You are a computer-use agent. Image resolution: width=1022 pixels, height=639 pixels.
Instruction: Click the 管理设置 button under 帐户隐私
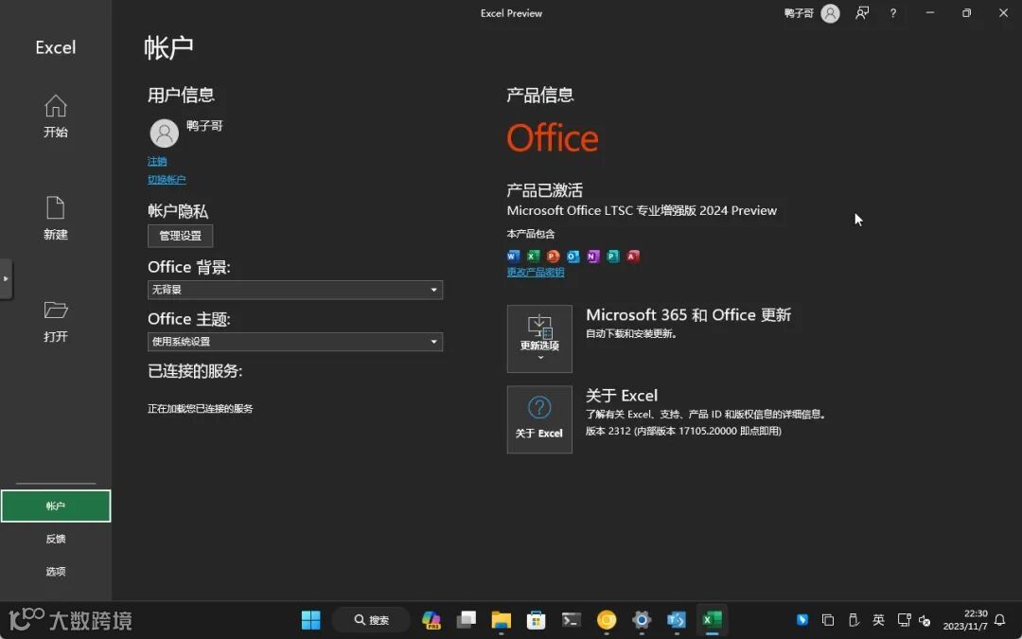[181, 236]
